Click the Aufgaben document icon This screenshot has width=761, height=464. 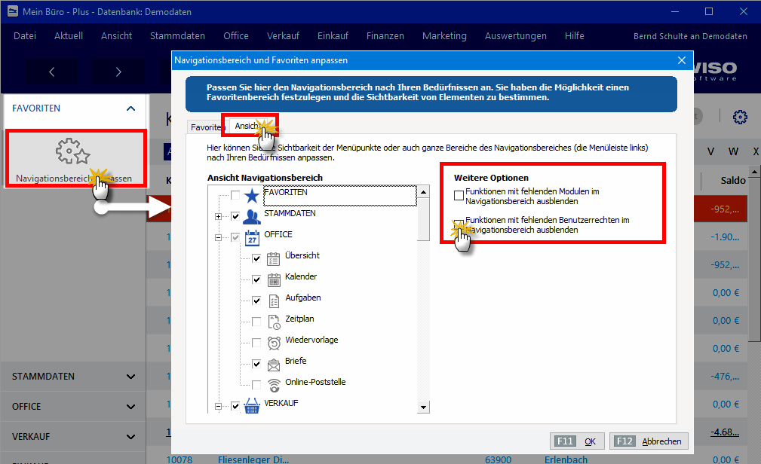coord(274,301)
